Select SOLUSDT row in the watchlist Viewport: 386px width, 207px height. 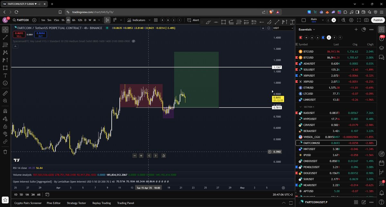(x=336, y=69)
